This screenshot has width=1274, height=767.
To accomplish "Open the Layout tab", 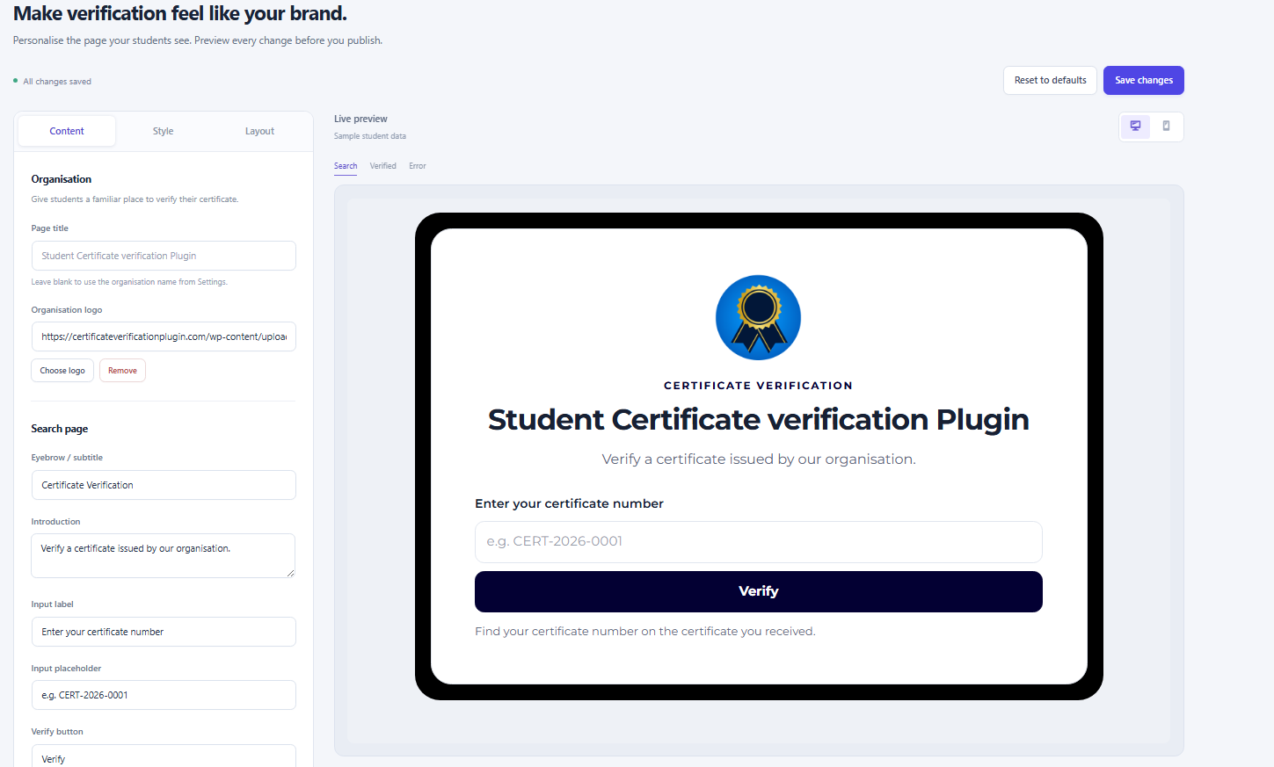I will [x=259, y=131].
